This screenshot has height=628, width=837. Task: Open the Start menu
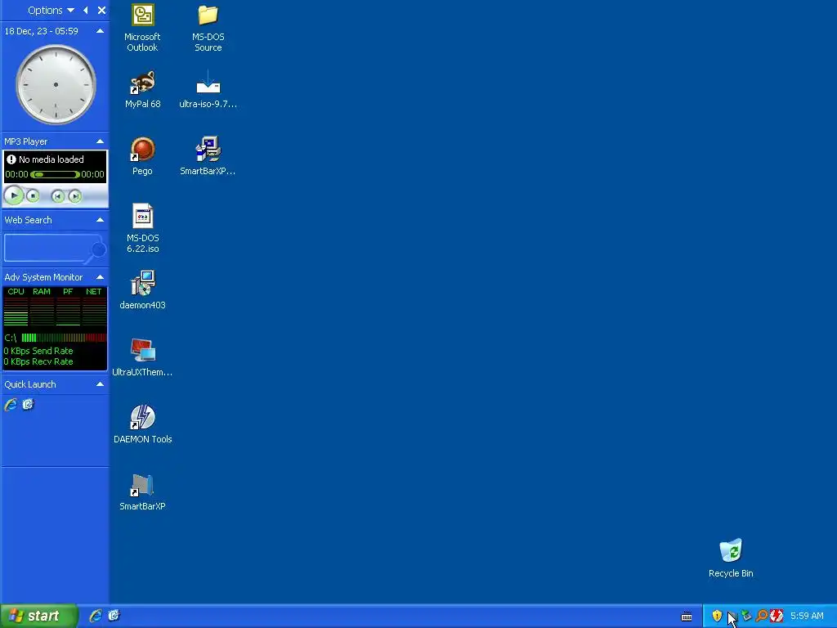click(38, 616)
